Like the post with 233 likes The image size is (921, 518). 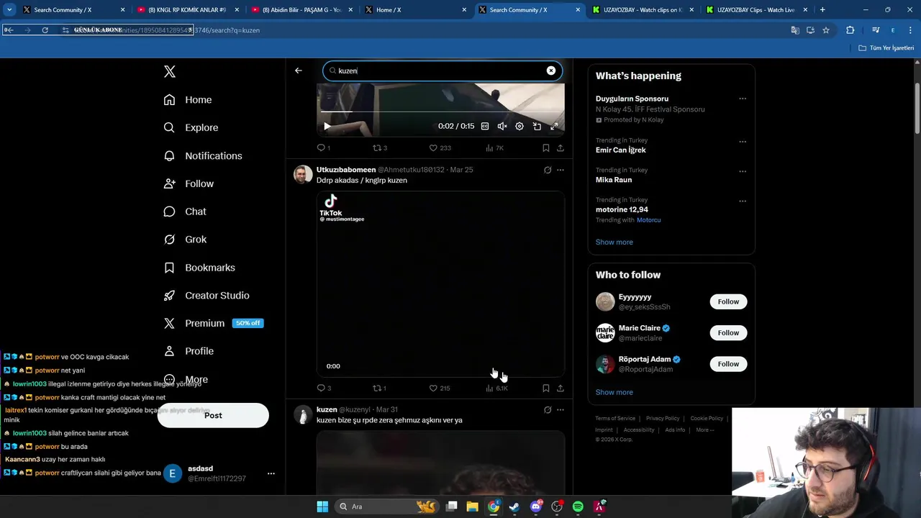click(440, 147)
